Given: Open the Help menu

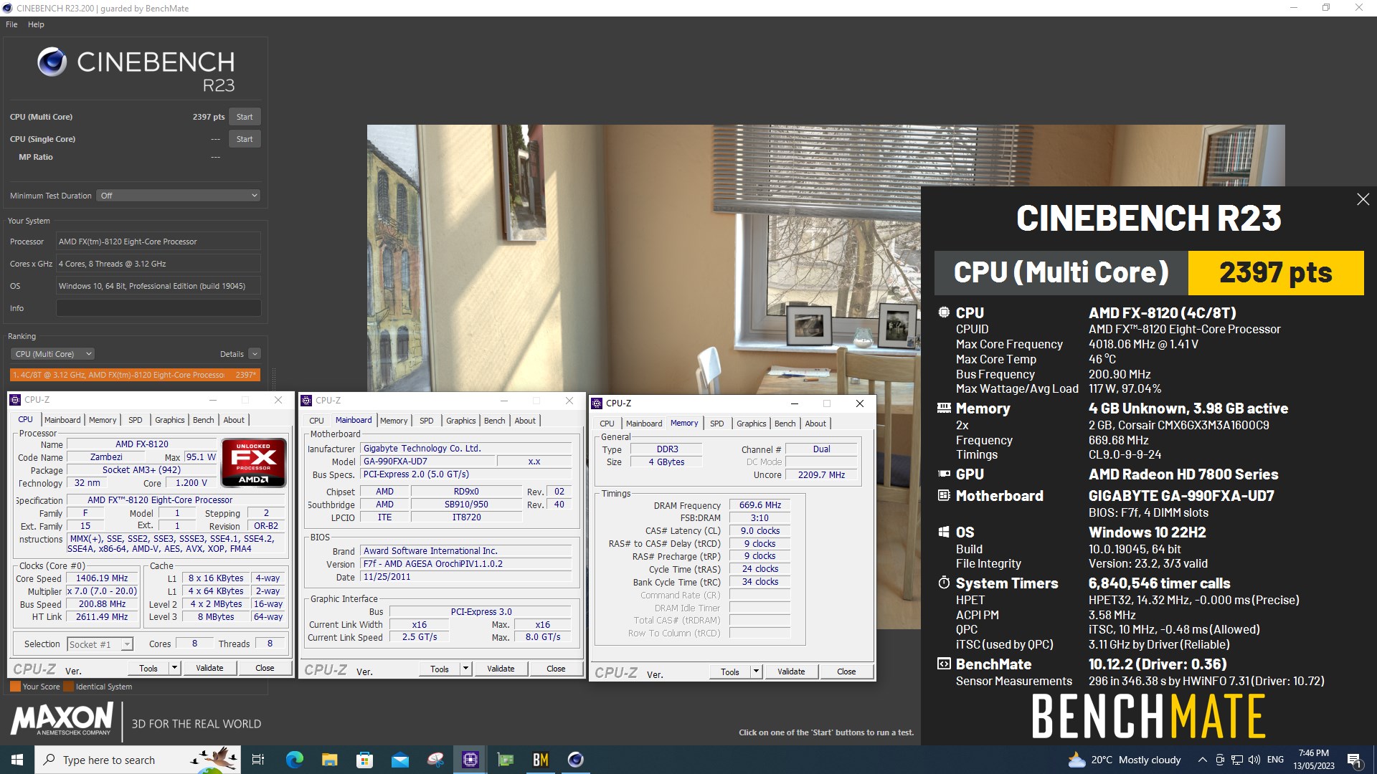Looking at the screenshot, I should (36, 24).
